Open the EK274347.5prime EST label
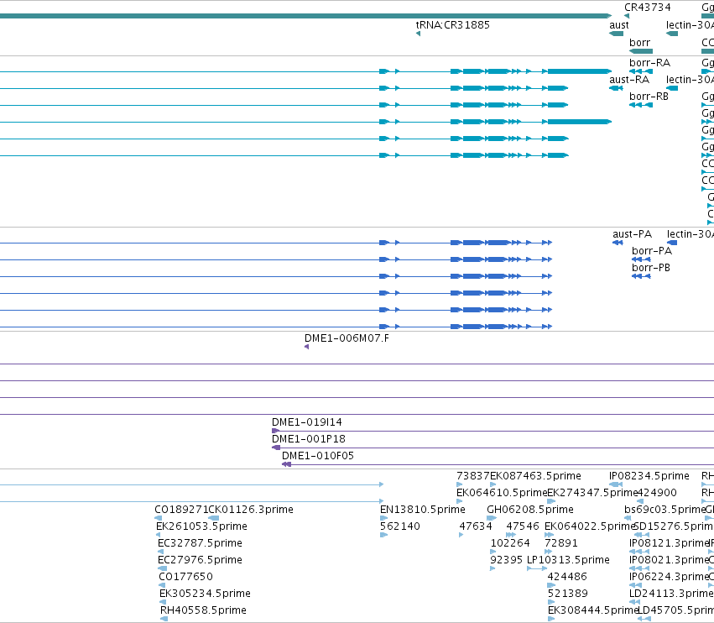Screen dimensions: 714x623 (592, 493)
